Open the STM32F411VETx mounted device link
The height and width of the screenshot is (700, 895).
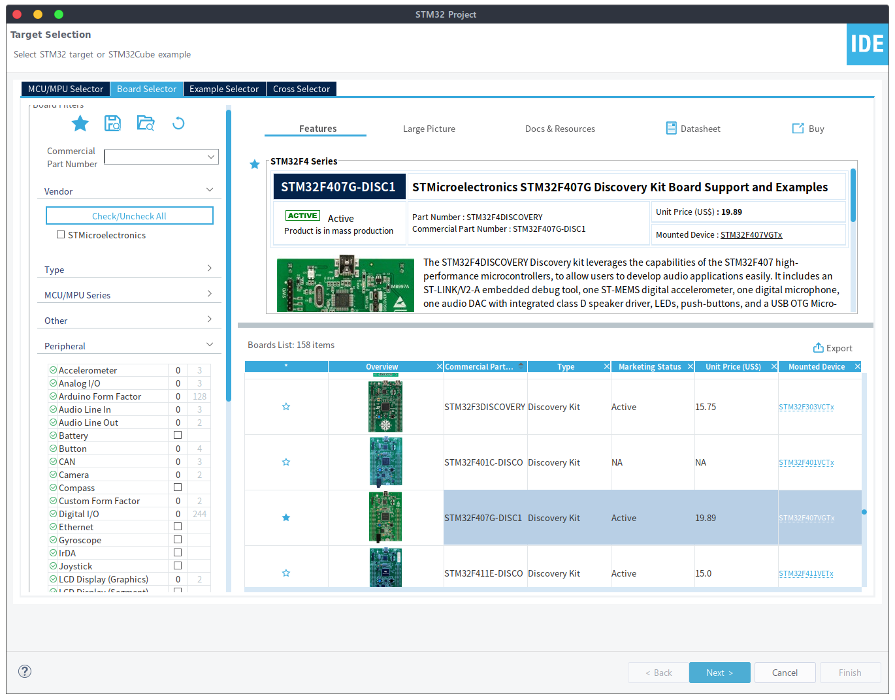click(806, 573)
